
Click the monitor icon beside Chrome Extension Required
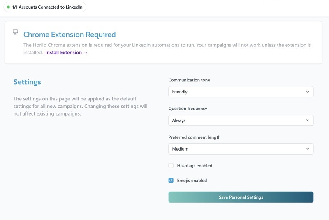pyautogui.click(x=15, y=32)
